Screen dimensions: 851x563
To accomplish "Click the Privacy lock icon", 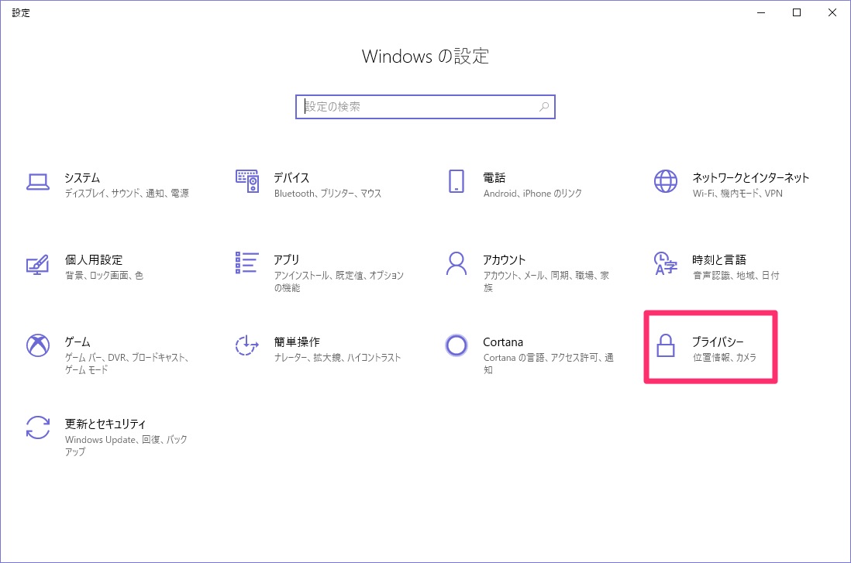I will point(666,345).
